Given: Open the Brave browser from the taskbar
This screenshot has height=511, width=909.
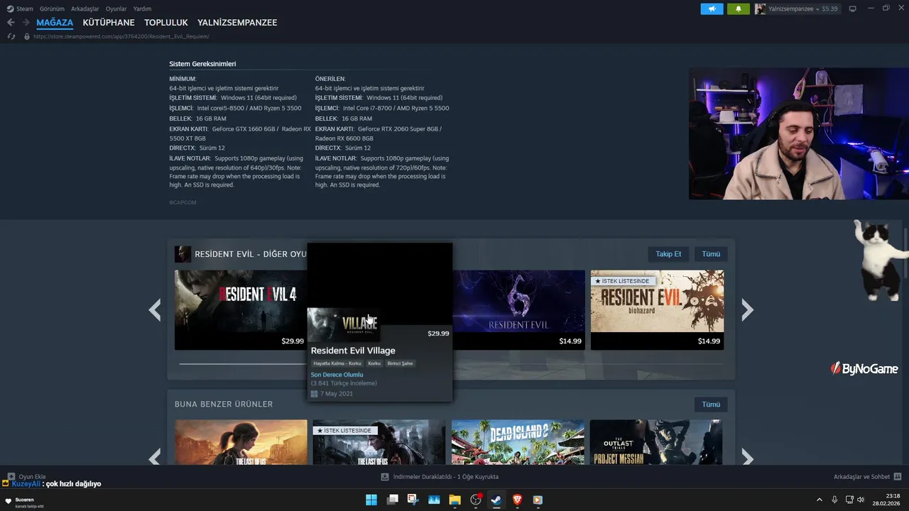Looking at the screenshot, I should pyautogui.click(x=517, y=500).
